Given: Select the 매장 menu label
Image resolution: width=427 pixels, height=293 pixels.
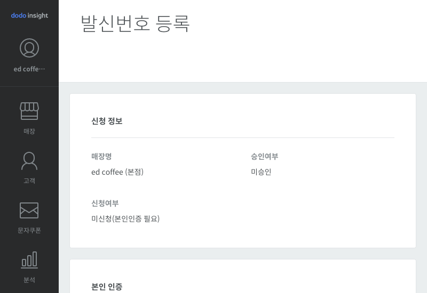Looking at the screenshot, I should (29, 131).
